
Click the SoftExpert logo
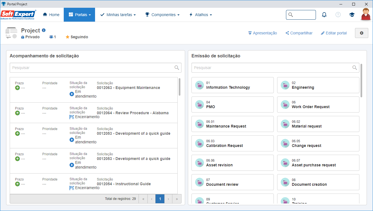pos(18,15)
